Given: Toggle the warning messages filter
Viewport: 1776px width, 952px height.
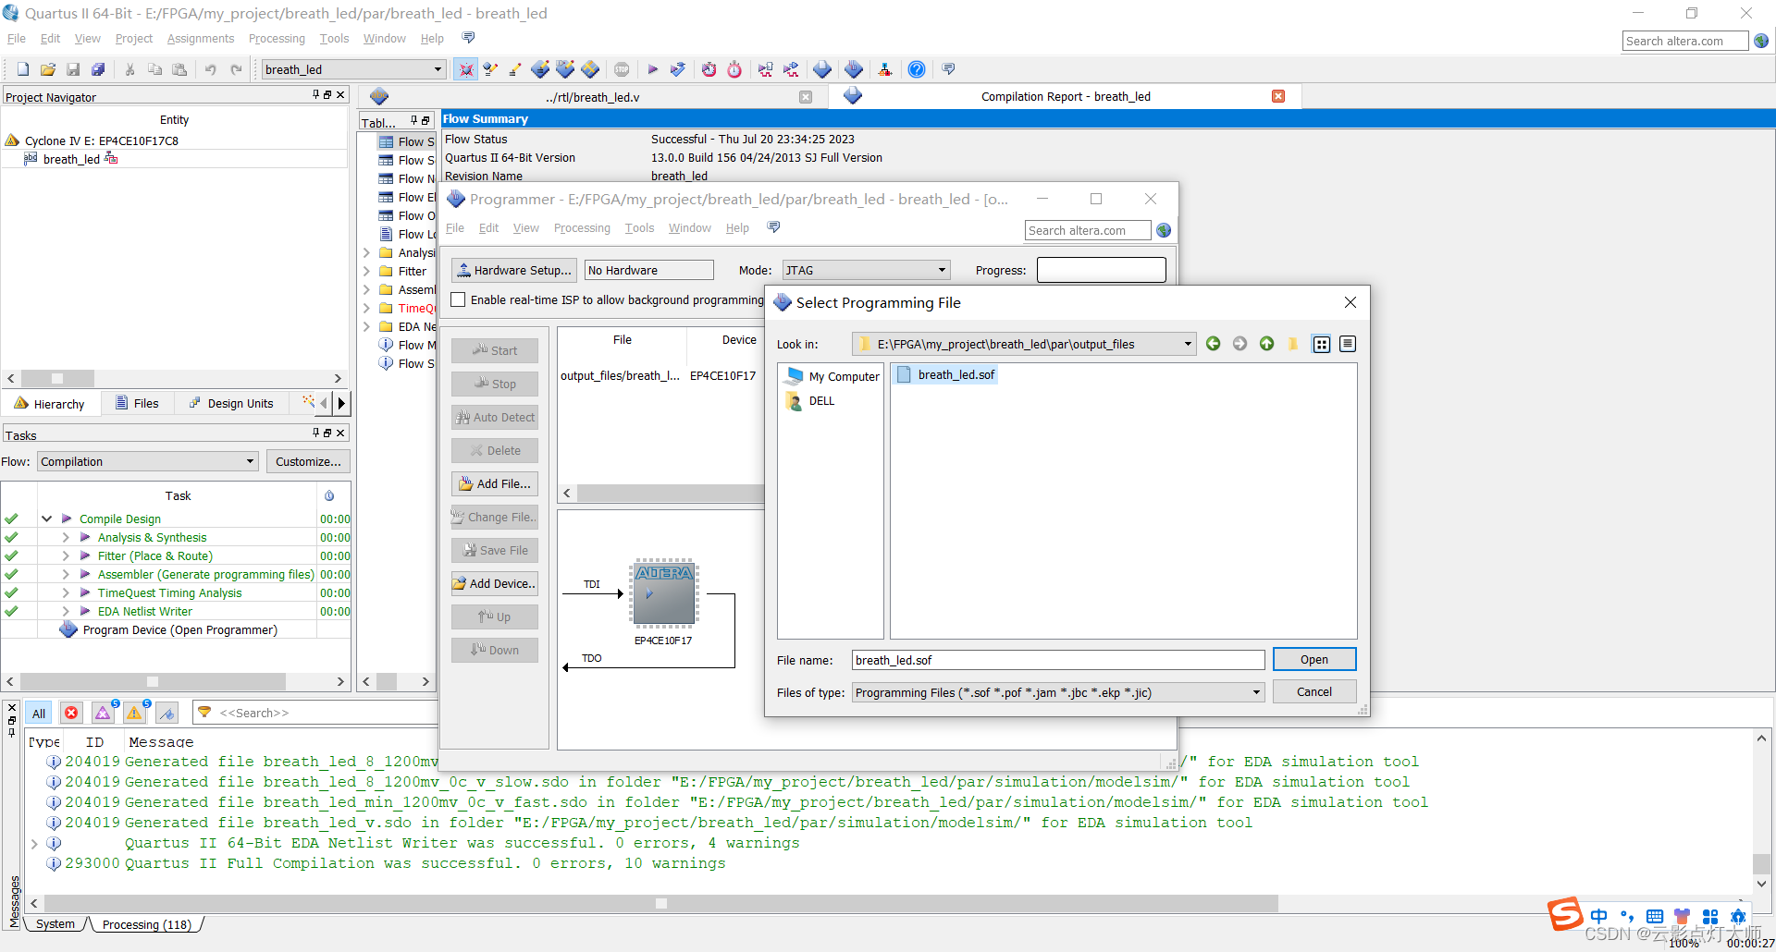Looking at the screenshot, I should pyautogui.click(x=135, y=713).
